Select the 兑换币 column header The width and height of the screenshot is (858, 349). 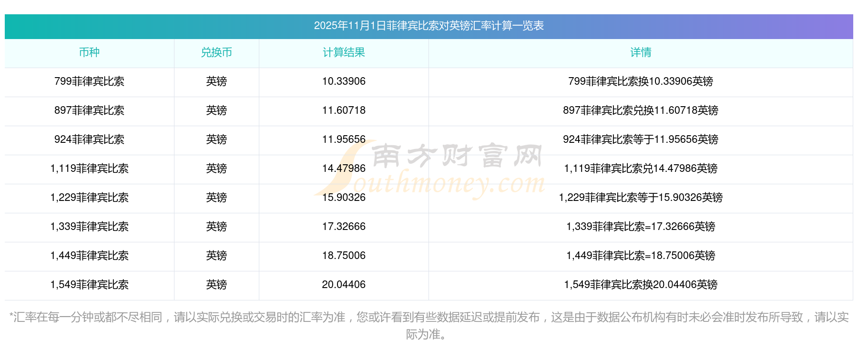pyautogui.click(x=216, y=52)
